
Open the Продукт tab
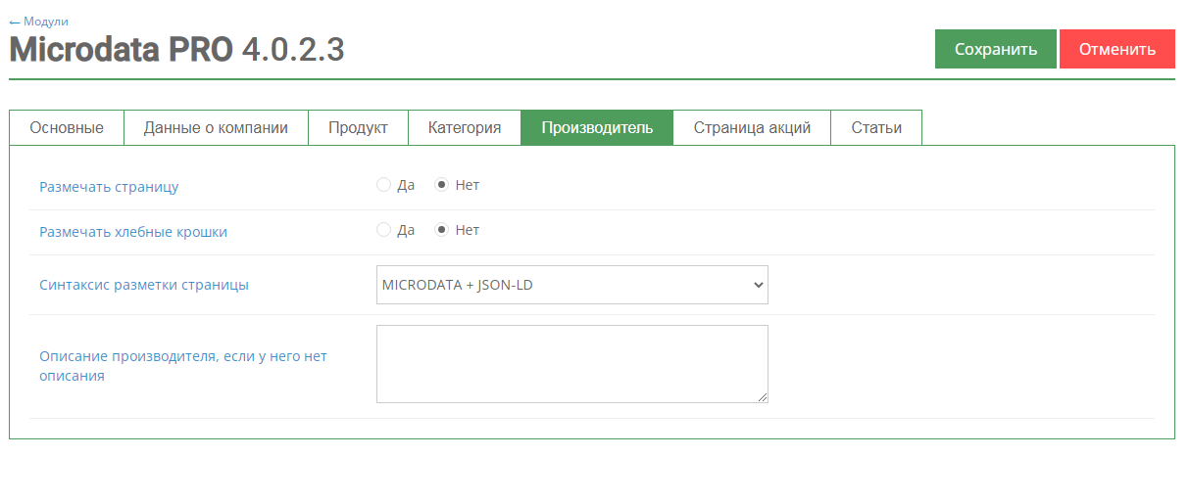click(358, 127)
